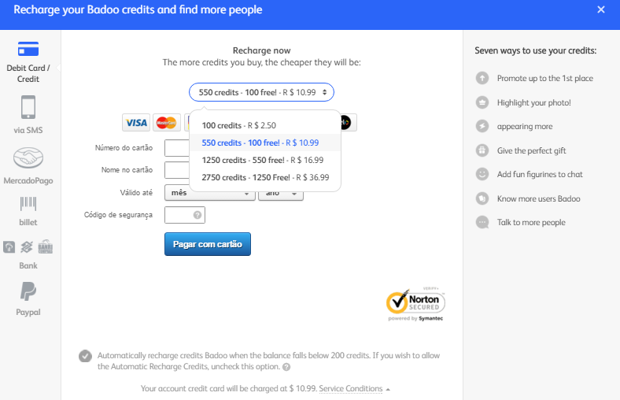Open the mês expiry month dropdown
Screen dimensions: 620x400
click(210, 194)
